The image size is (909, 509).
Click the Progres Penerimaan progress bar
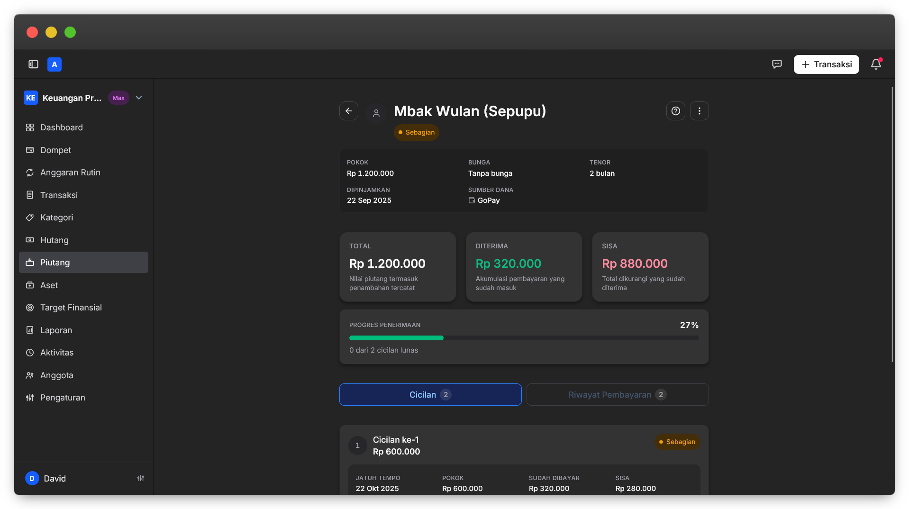(x=524, y=338)
